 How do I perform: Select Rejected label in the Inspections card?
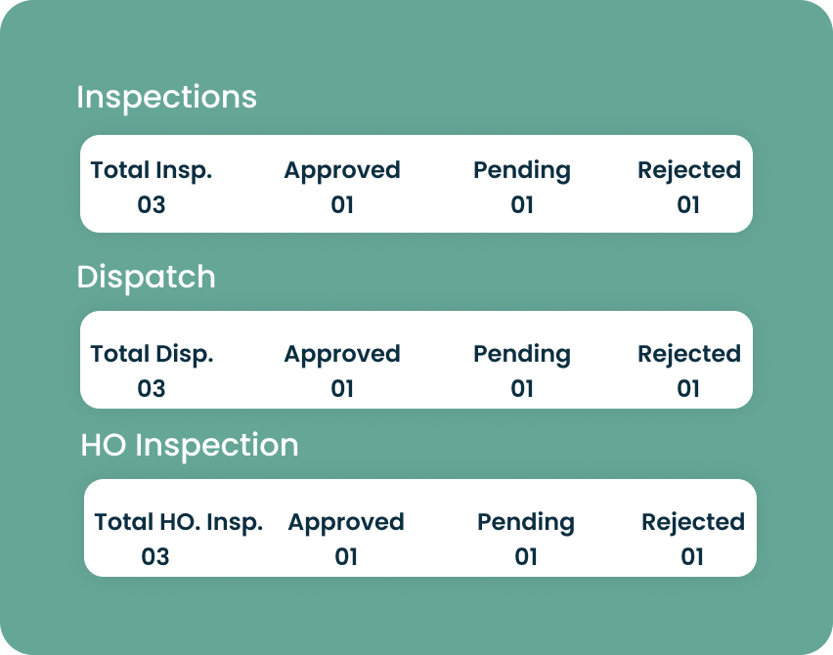tap(689, 170)
